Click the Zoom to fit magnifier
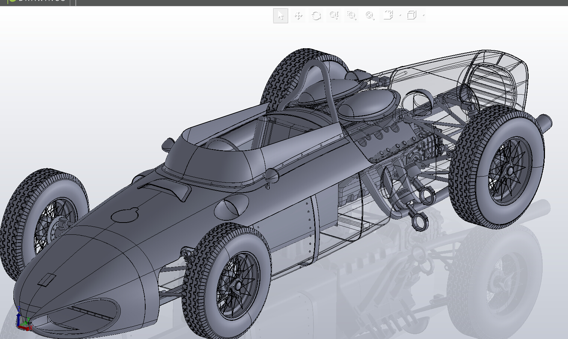The height and width of the screenshot is (339, 568). coord(370,16)
